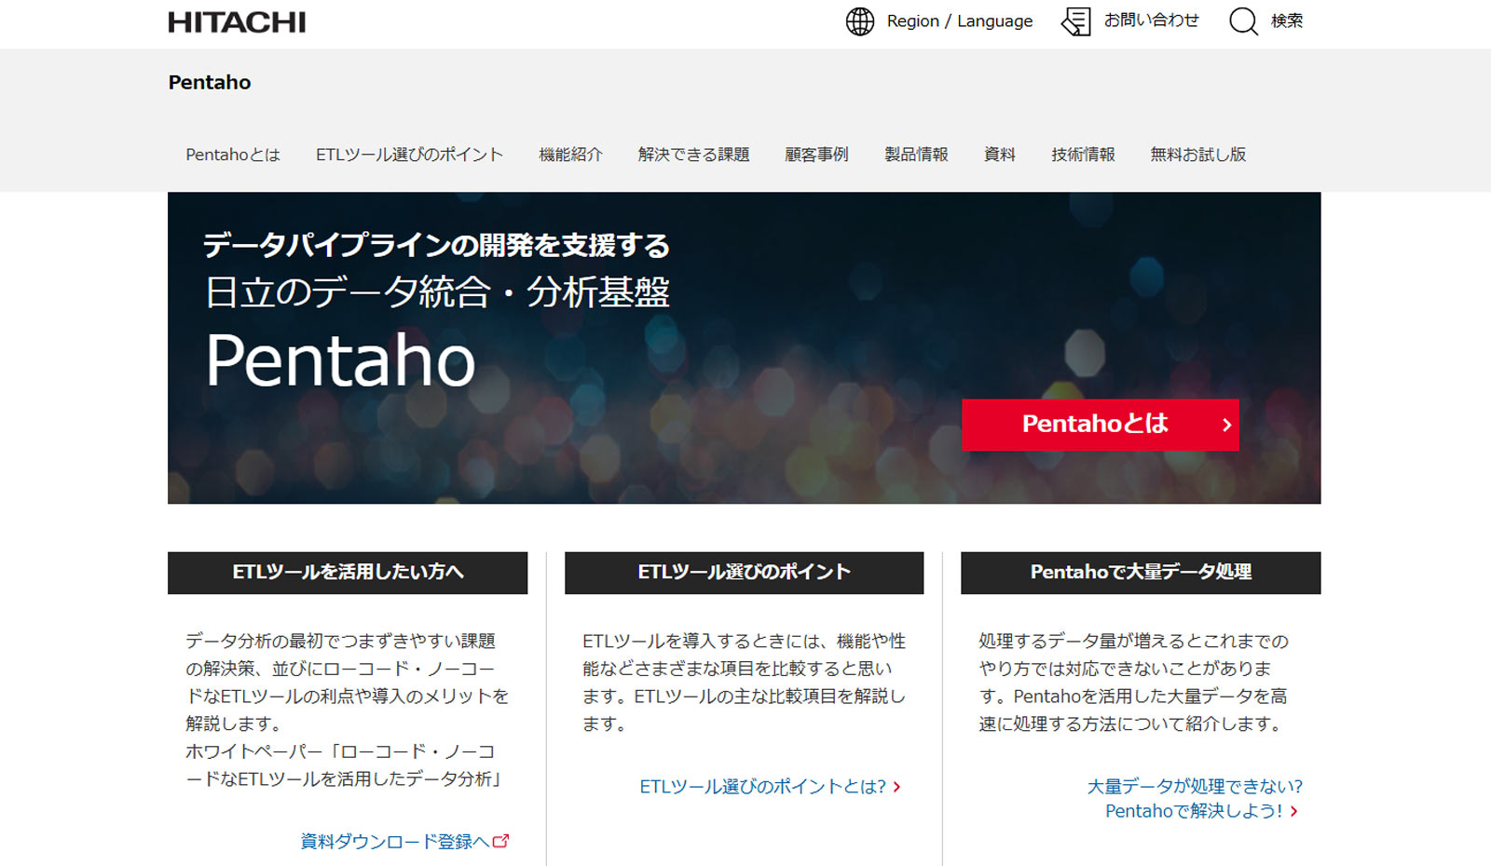Open the 顧客事例 menu item
1491x866 pixels.
pyautogui.click(x=816, y=155)
